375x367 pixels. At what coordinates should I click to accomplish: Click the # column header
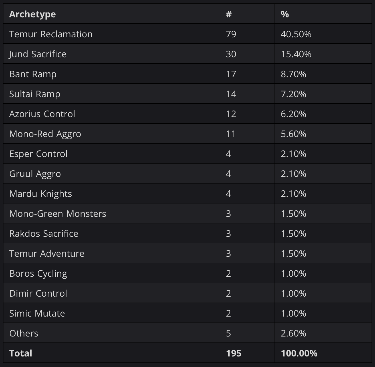point(247,14)
